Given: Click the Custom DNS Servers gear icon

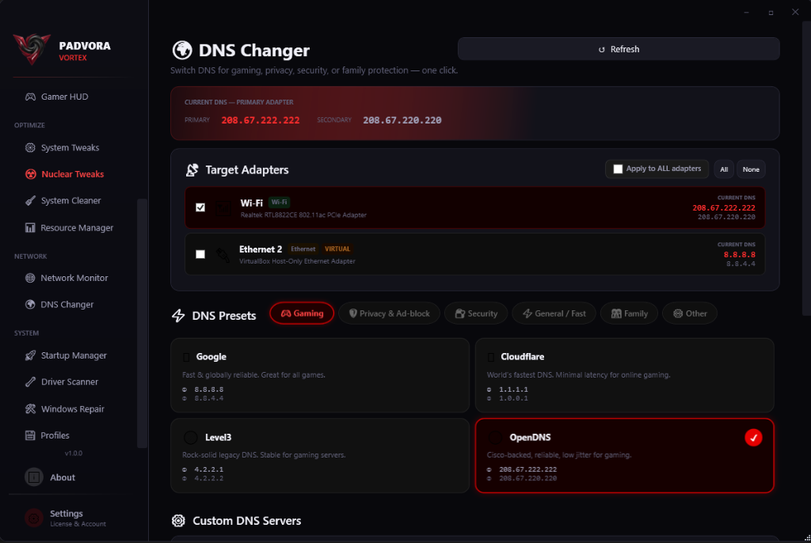Looking at the screenshot, I should 178,521.
